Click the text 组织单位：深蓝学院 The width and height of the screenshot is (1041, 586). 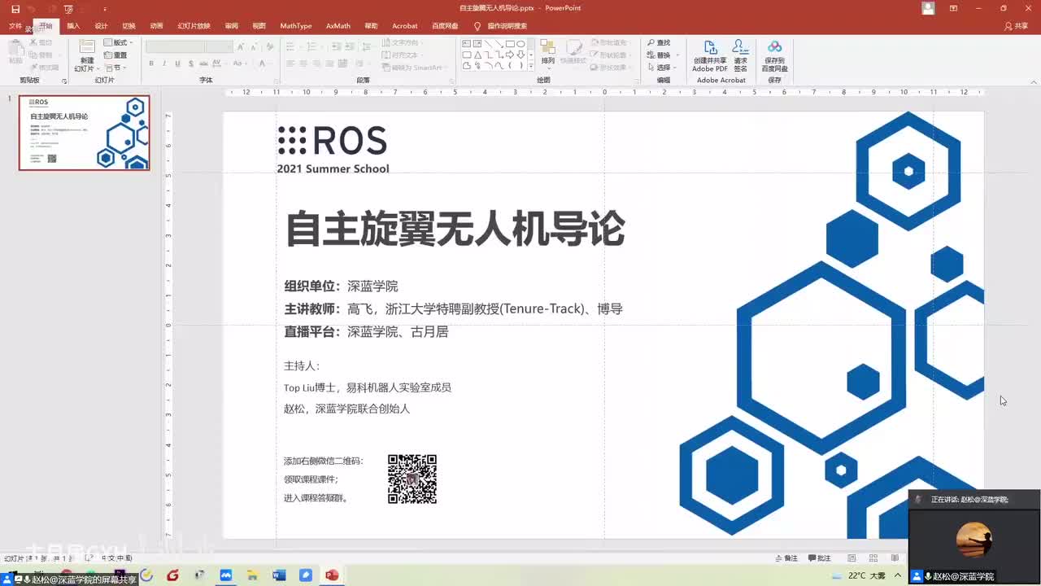(341, 286)
